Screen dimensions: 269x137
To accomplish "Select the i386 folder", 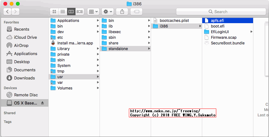I will tap(177, 26).
